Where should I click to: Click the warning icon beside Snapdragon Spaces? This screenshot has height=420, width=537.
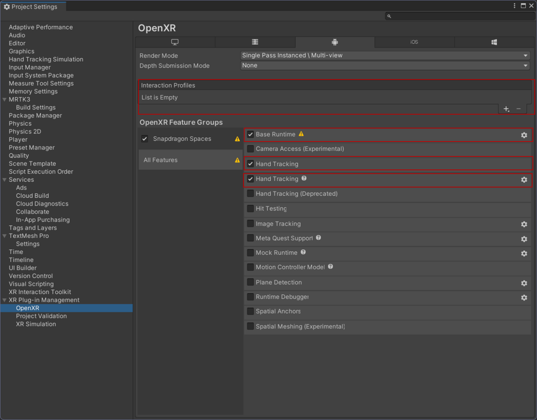[x=237, y=139]
